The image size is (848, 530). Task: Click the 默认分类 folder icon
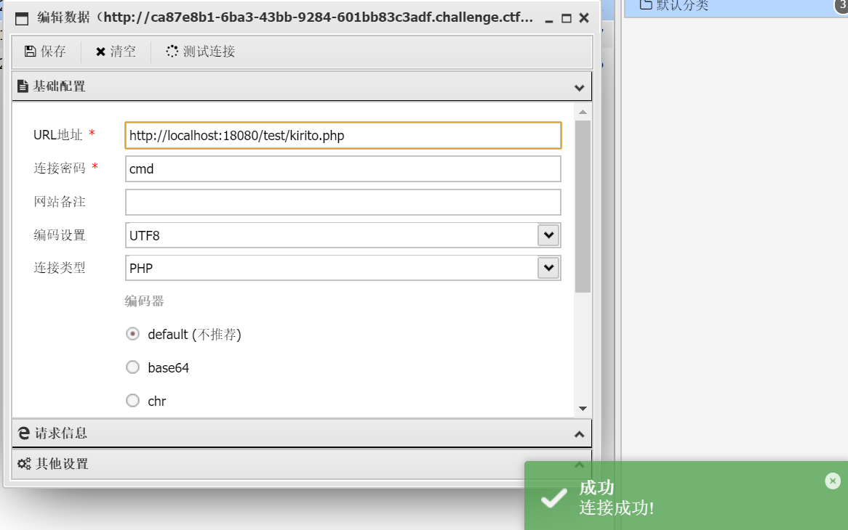pyautogui.click(x=645, y=5)
